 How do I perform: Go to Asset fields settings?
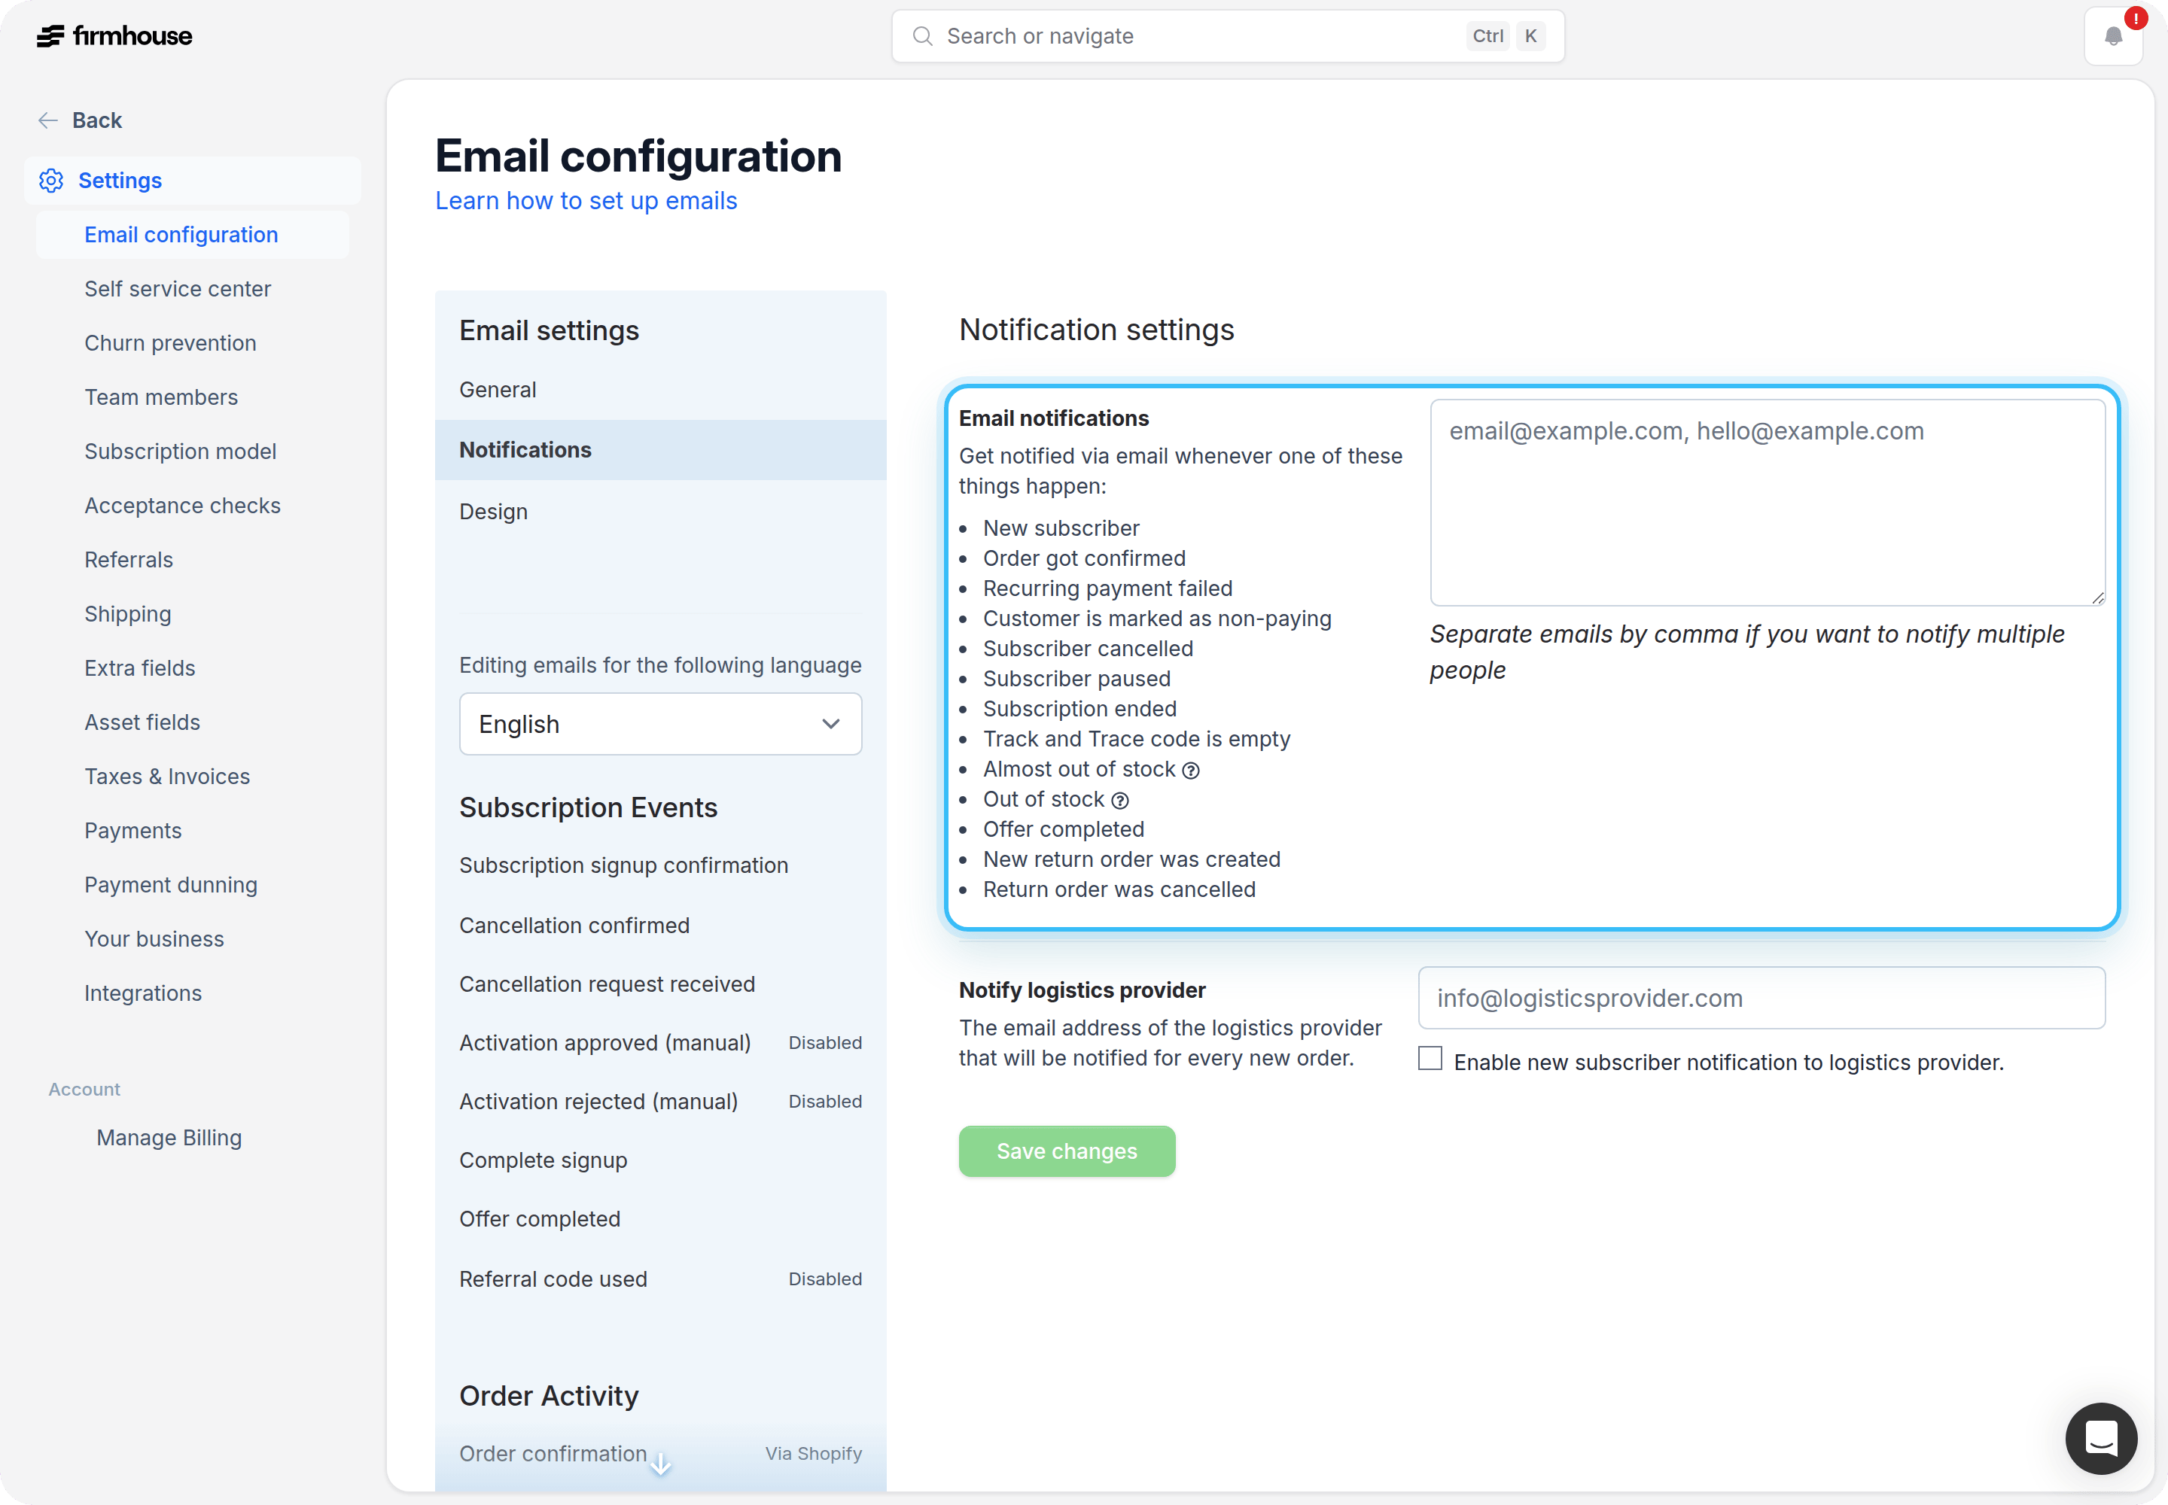pyautogui.click(x=142, y=722)
